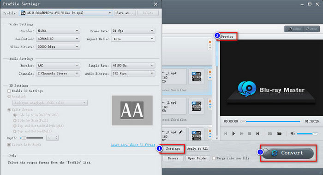Open the Frame Rate 24 fps dropdown

click(x=133, y=31)
